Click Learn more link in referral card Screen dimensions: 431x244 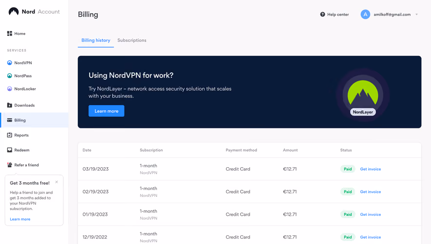(20, 219)
